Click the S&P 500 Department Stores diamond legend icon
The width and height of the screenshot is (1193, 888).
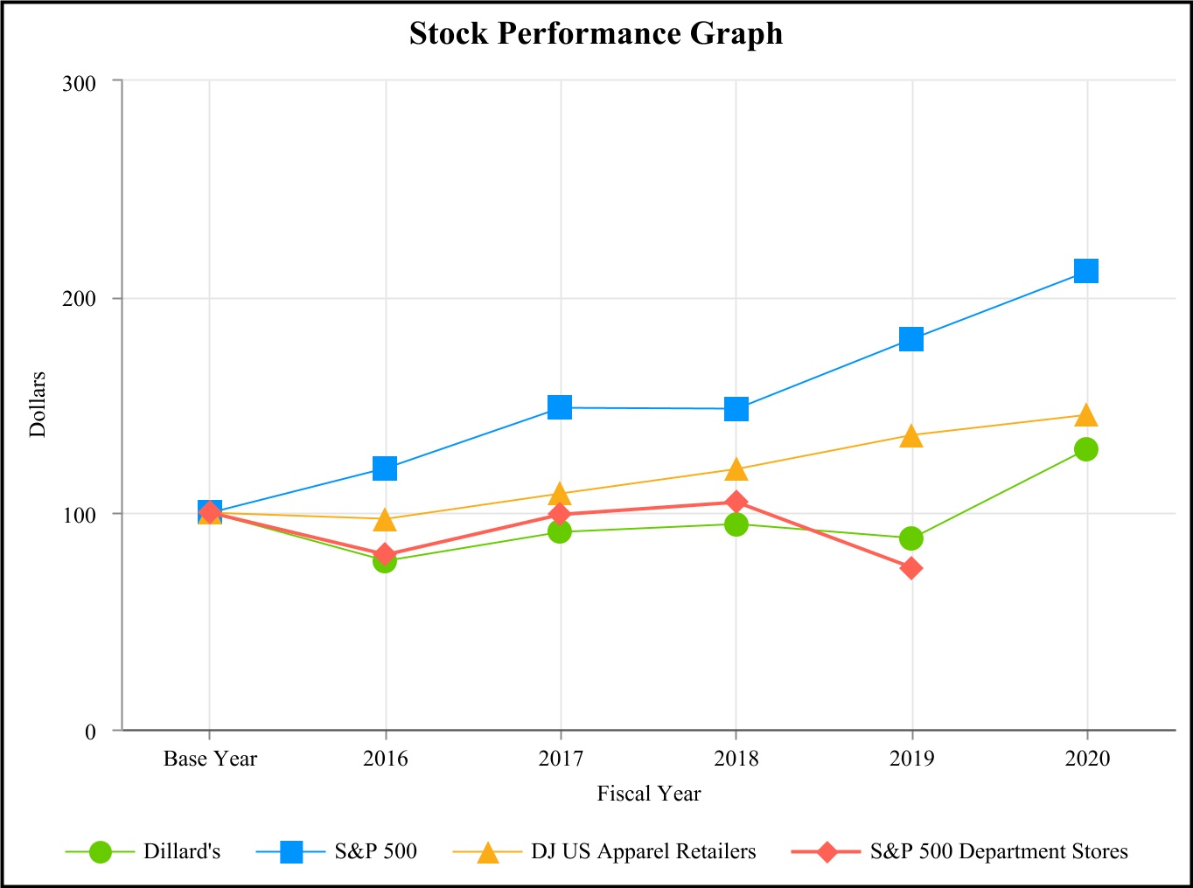point(826,851)
